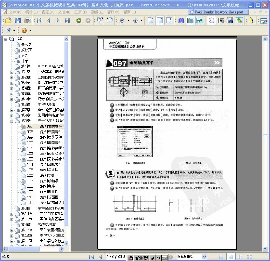Open the 编辑(E) menu
Viewport: 270px width, 261px height.
click(x=31, y=12)
